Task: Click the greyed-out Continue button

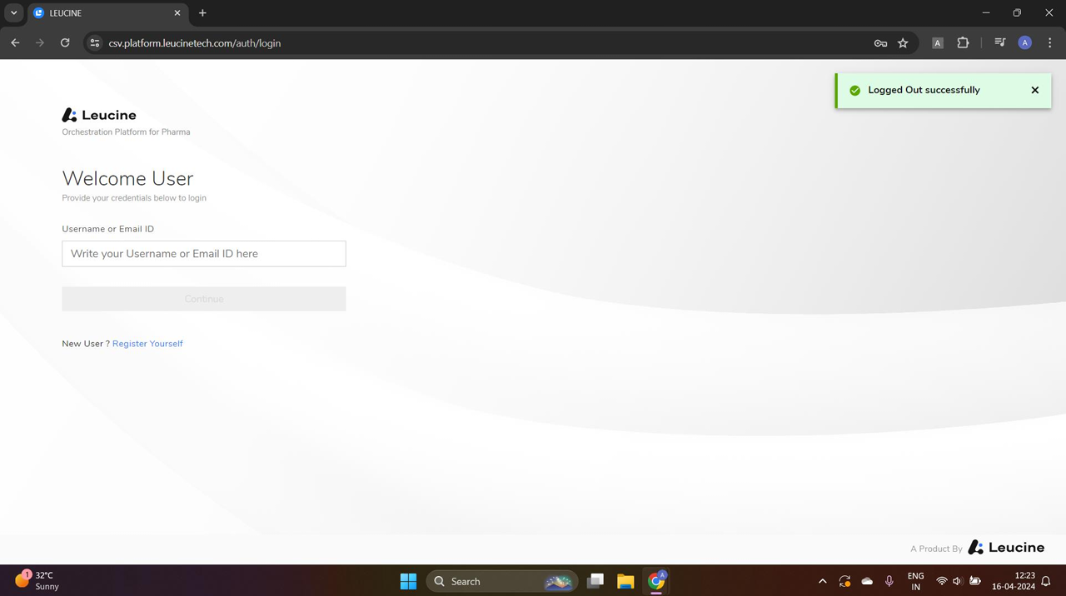Action: pos(203,299)
